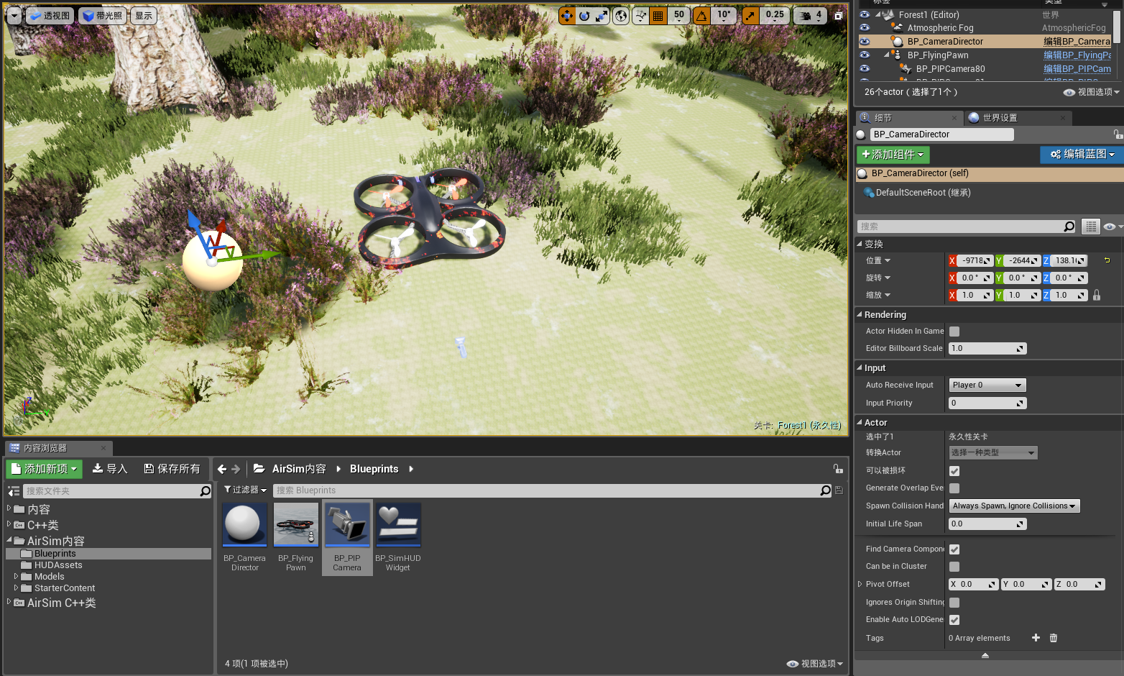This screenshot has height=676, width=1124.
Task: Toggle scale snapping icon
Action: click(750, 15)
